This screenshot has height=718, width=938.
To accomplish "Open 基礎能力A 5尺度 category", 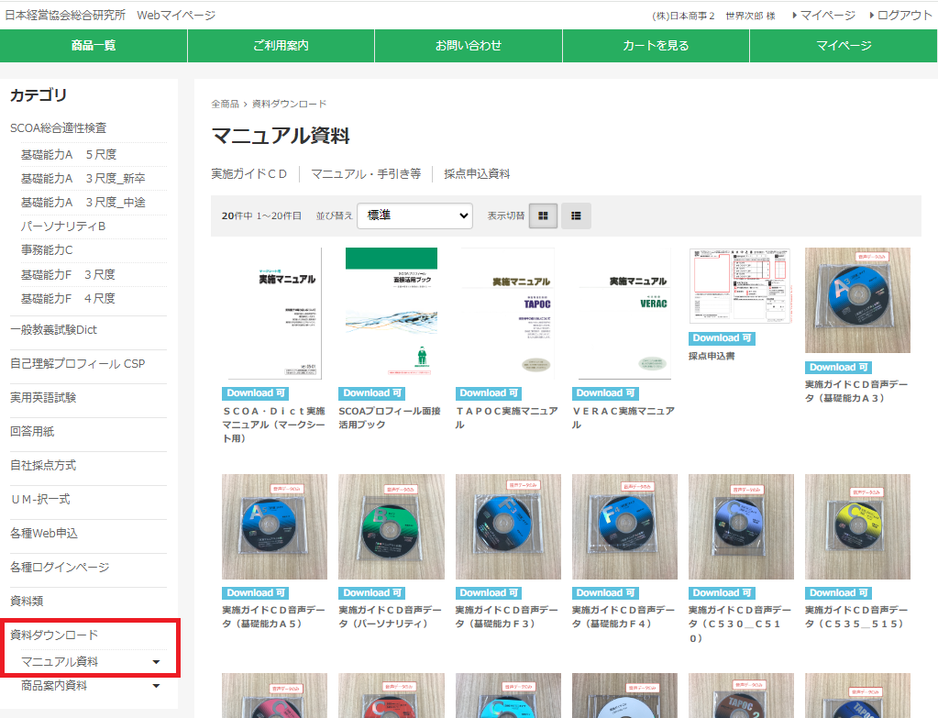I will coord(69,154).
